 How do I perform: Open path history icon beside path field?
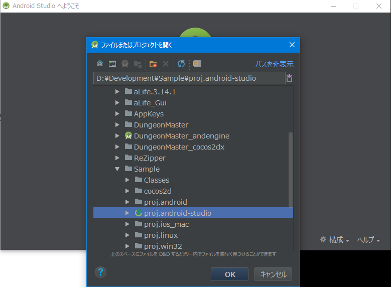(x=289, y=78)
